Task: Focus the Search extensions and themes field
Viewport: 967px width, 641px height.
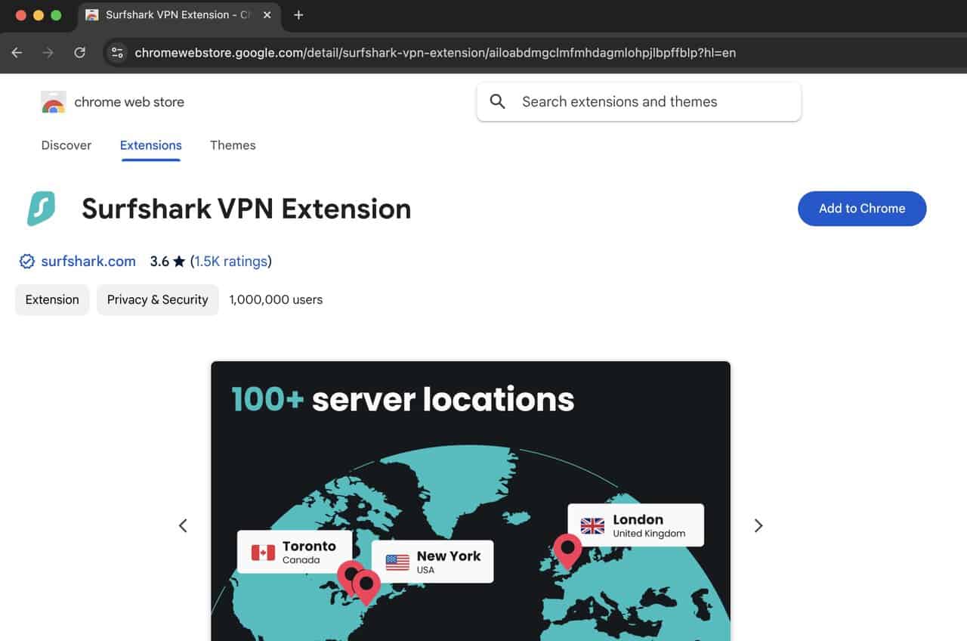Action: pos(650,102)
